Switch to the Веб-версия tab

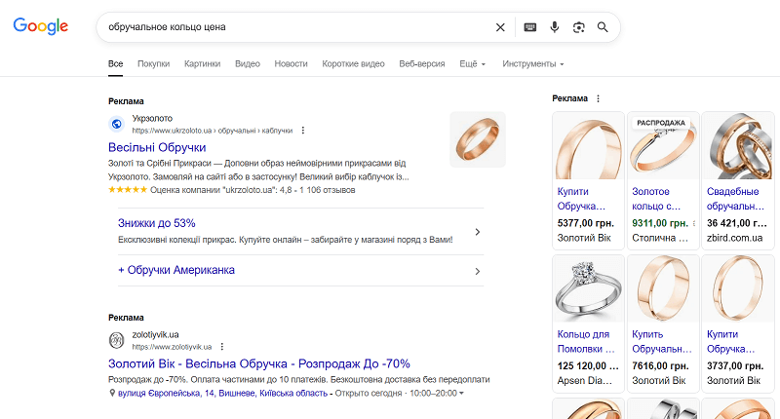(x=422, y=63)
